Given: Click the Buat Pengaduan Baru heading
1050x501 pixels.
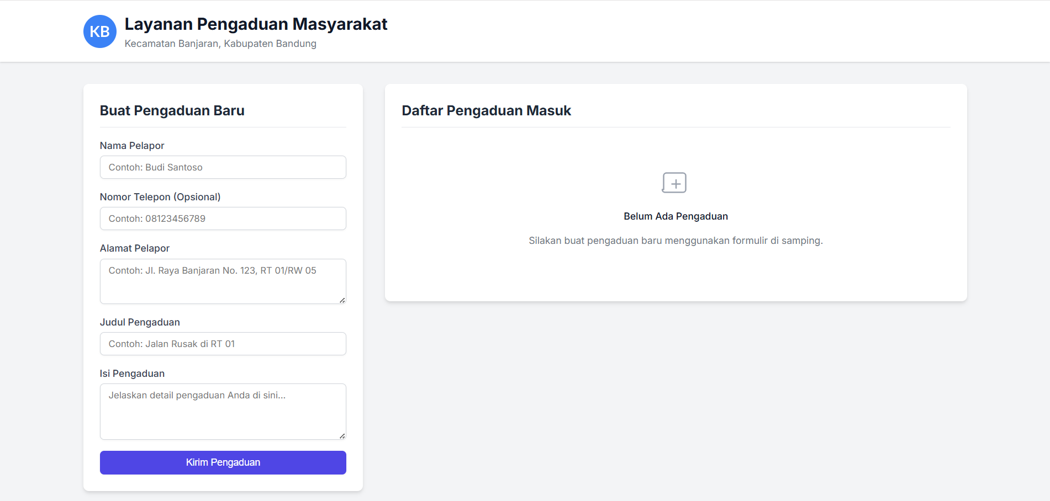Looking at the screenshot, I should (172, 110).
